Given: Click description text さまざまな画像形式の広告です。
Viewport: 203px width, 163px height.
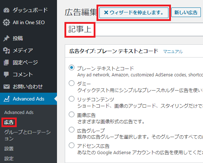Looking at the screenshot, I should (111, 121).
